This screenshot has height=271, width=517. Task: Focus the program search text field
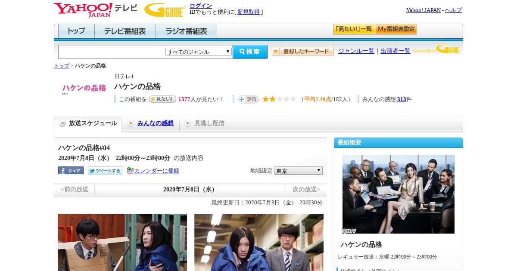pos(112,52)
